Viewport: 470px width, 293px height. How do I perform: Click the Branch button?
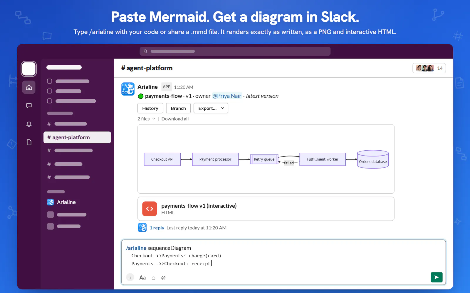[178, 108]
